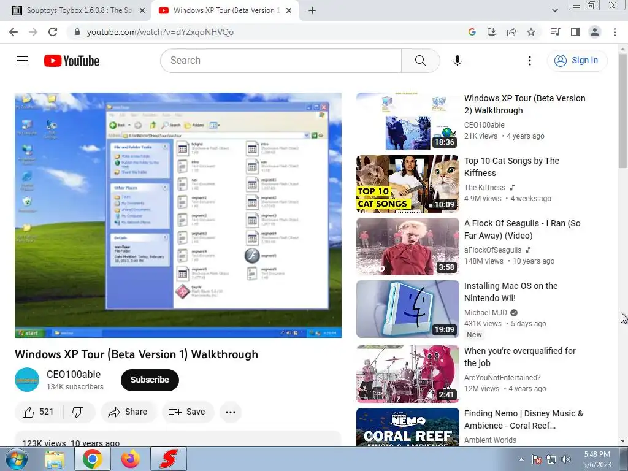
Task: Subscribe to CEO100able channel
Action: coord(150,380)
